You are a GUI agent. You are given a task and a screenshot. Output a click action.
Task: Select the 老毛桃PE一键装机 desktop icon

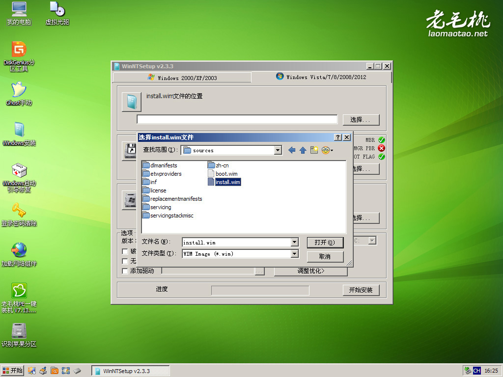pos(19,298)
